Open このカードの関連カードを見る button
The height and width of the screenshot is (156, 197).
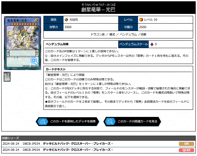132,121
